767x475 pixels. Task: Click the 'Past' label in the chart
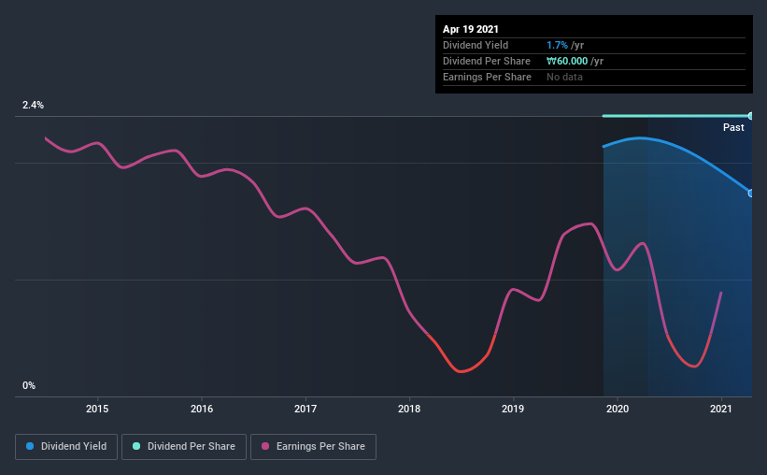point(733,127)
